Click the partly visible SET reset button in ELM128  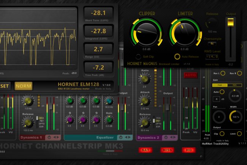click(5, 86)
